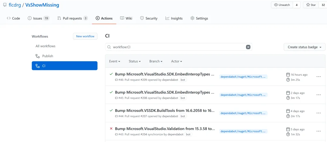The width and height of the screenshot is (327, 142).
Task: Click the Publish workflow icon
Action: pyautogui.click(x=37, y=56)
